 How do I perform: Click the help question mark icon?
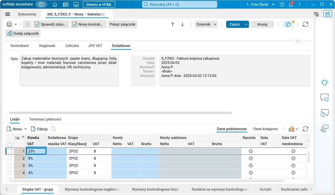point(282,4)
